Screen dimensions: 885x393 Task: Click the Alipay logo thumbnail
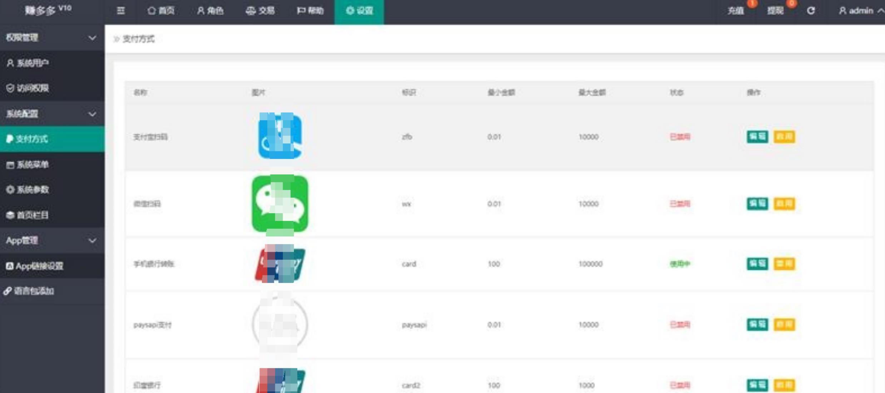click(x=280, y=136)
